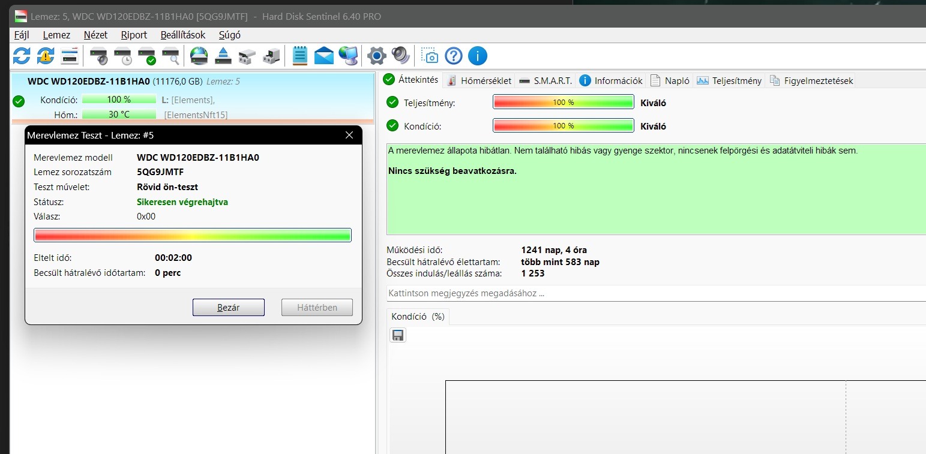Click the refresh icon with warning triangle

tap(46, 56)
